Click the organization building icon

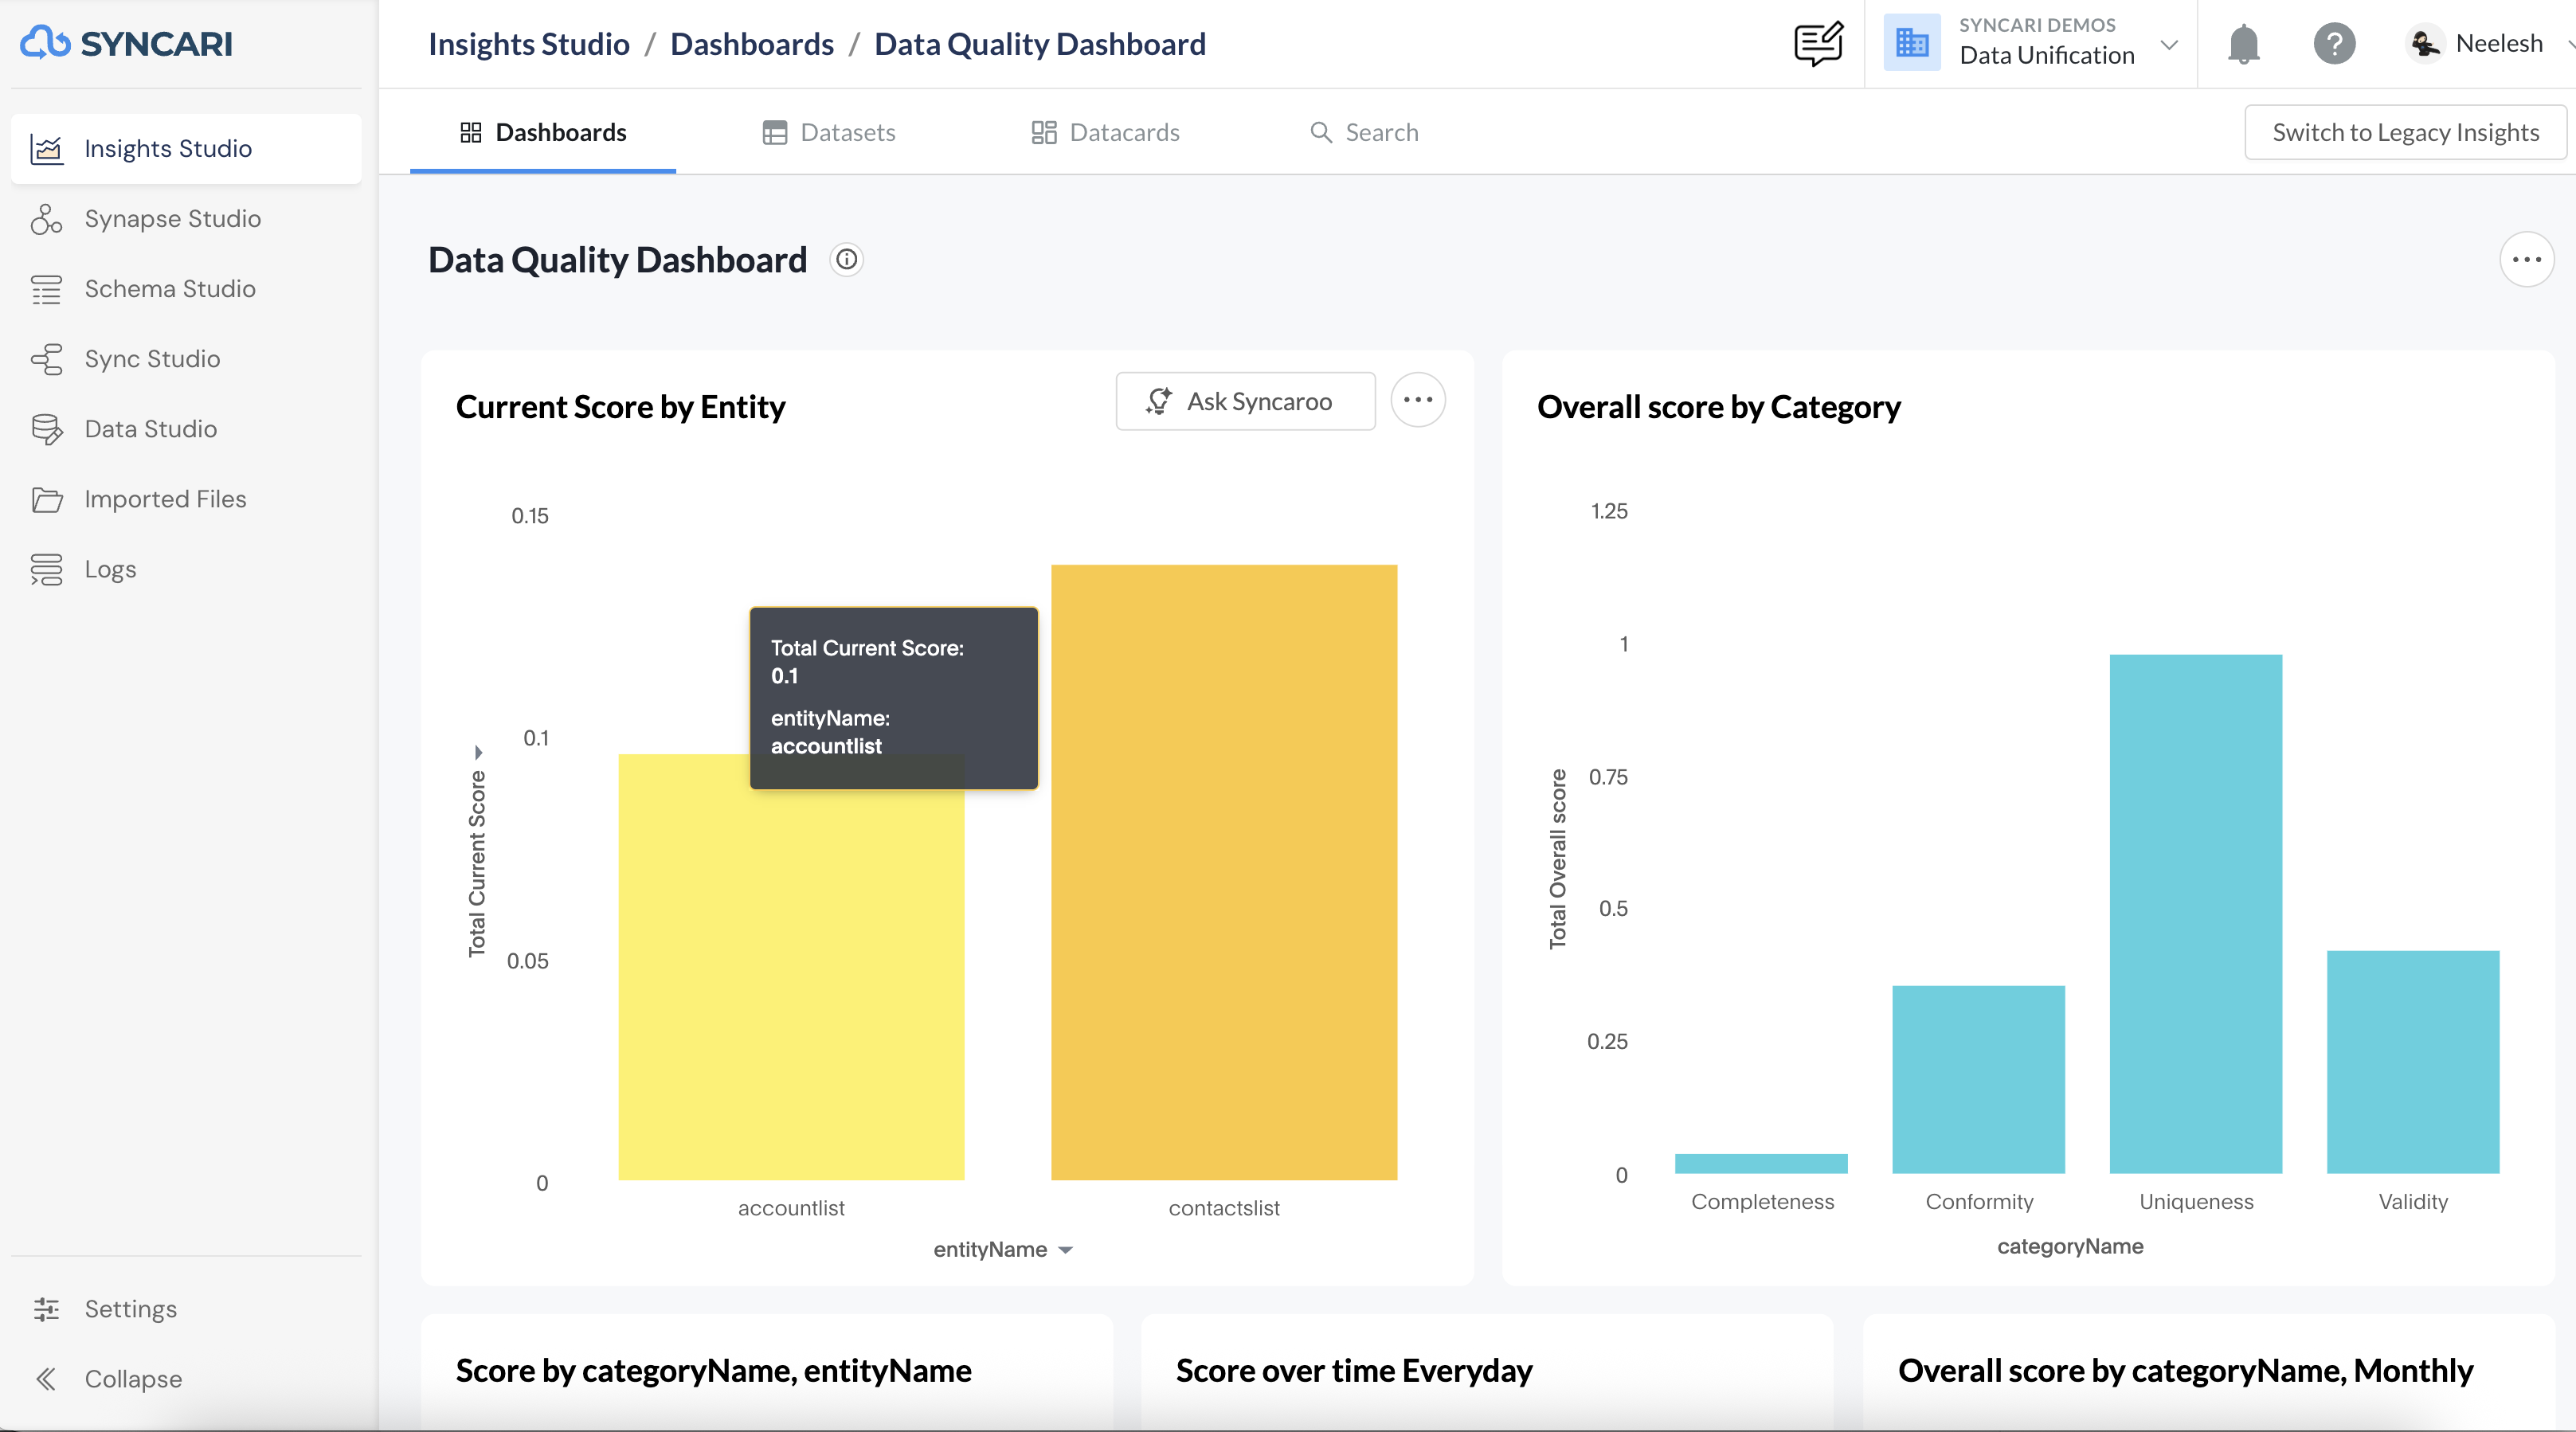click(1912, 43)
